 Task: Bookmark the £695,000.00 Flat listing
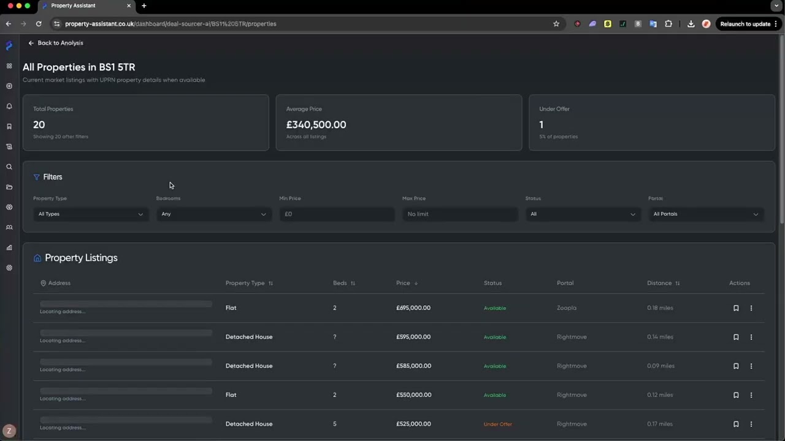pos(736,308)
